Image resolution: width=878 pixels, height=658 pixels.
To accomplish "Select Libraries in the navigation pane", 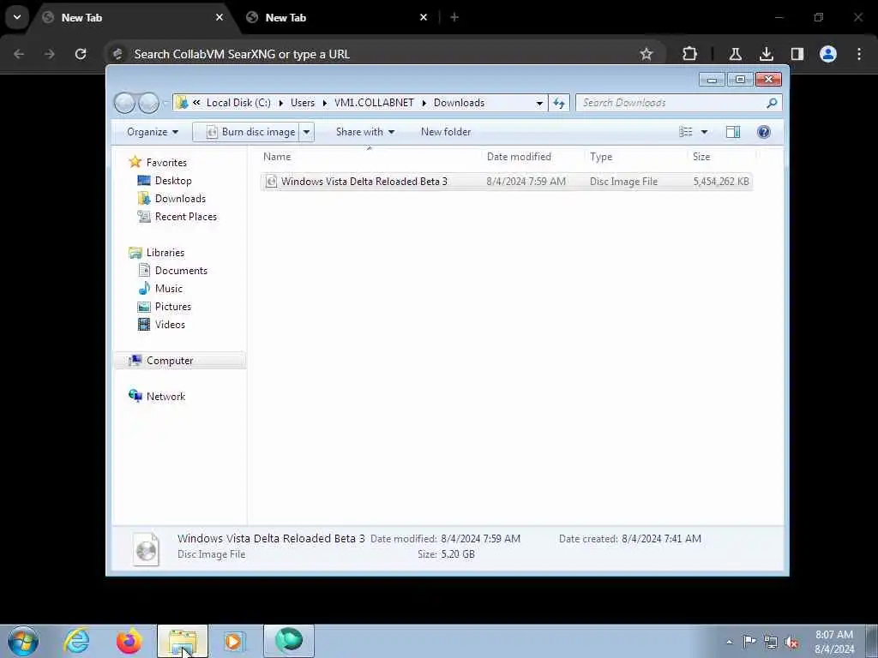I will 165,253.
